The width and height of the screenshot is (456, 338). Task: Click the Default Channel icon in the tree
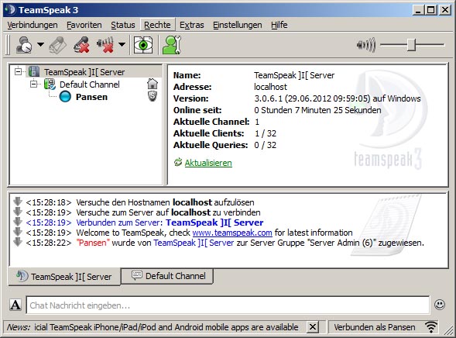[x=50, y=84]
